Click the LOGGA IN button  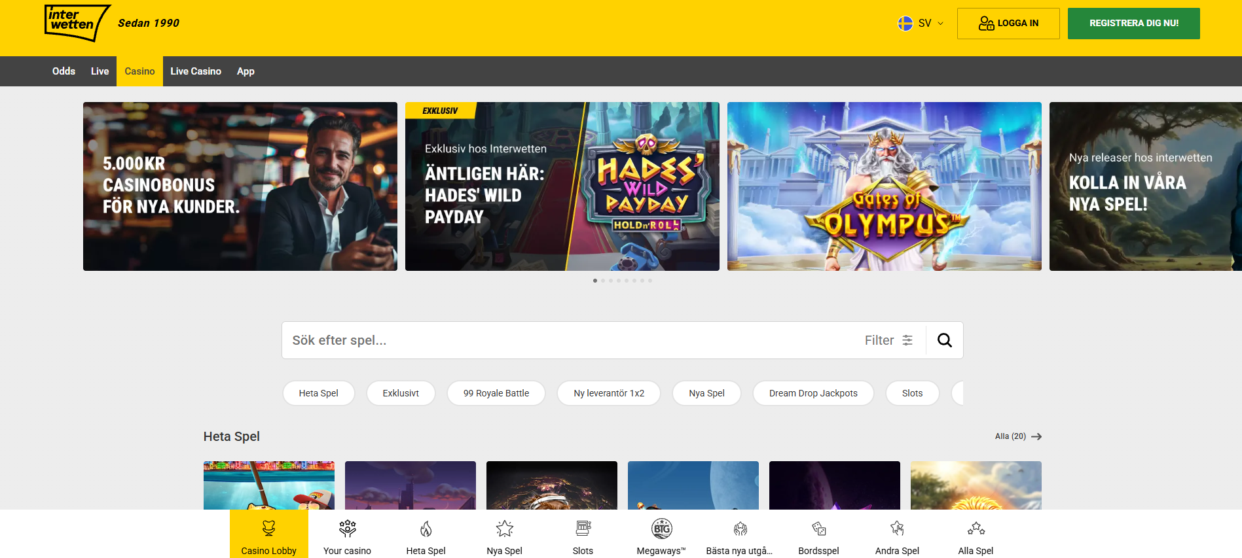1008,24
